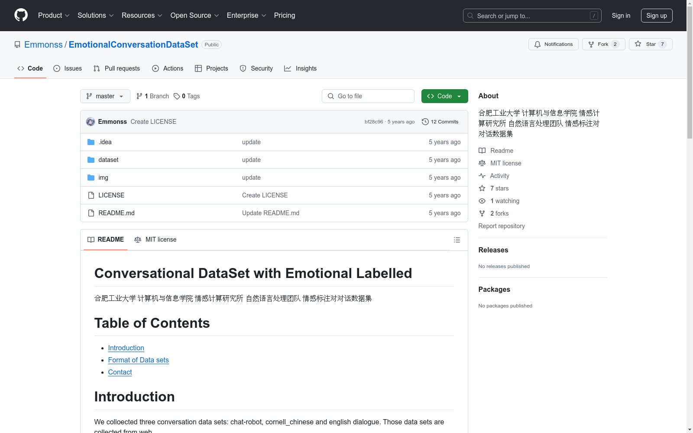Click the Fork count badge 2

[x=615, y=44]
